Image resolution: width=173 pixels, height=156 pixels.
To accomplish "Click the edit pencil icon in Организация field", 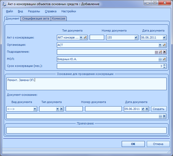I will point(164,45).
